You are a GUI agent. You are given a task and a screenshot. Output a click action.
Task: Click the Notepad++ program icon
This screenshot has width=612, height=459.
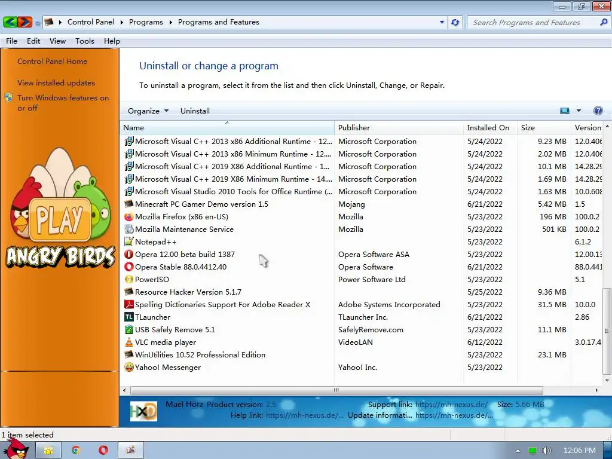point(129,241)
